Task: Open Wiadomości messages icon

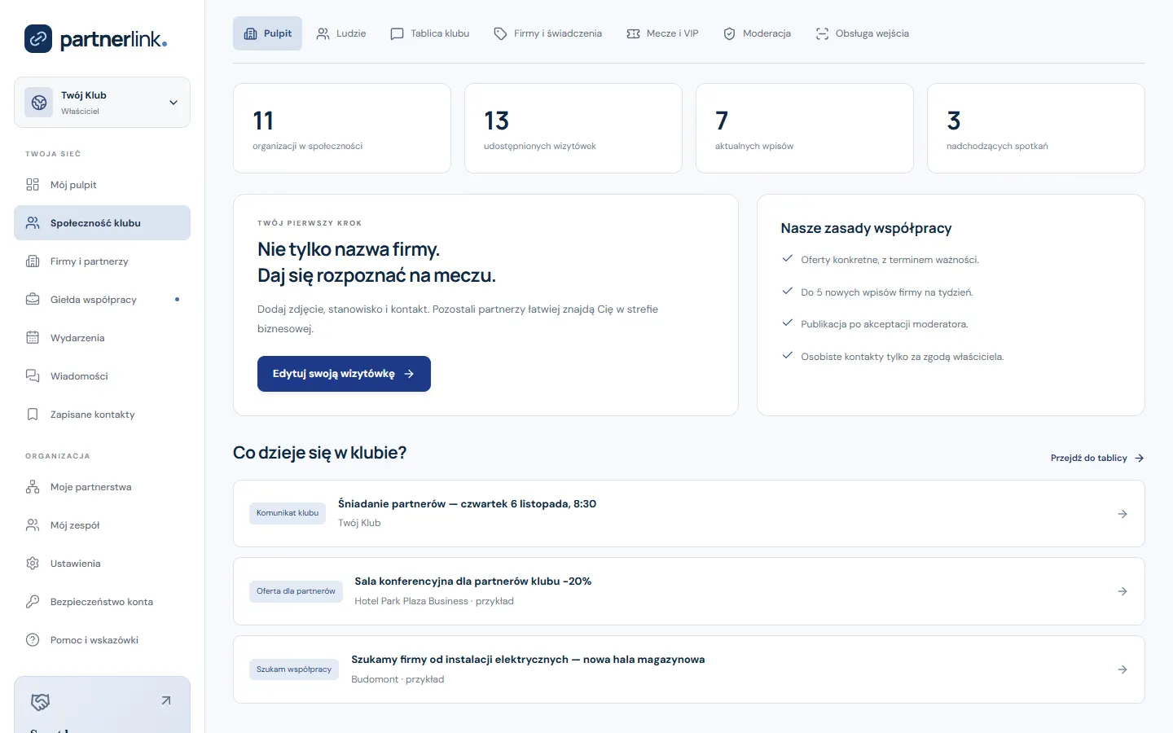Action: pyautogui.click(x=33, y=376)
